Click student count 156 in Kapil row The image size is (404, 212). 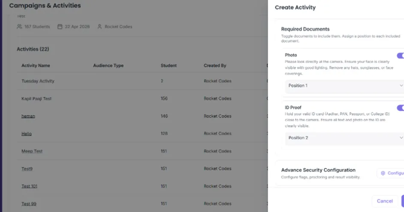pos(164,99)
